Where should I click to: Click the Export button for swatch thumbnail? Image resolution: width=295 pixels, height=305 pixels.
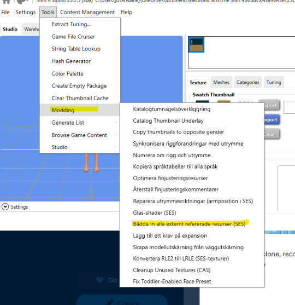pos(272,106)
